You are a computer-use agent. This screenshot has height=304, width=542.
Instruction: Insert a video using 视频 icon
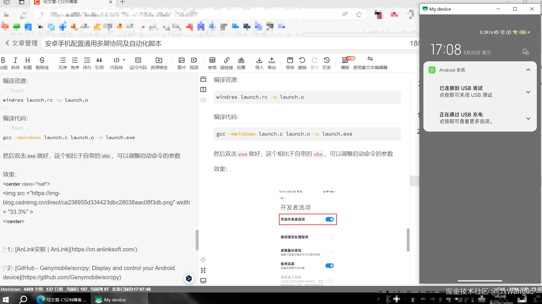point(193,63)
